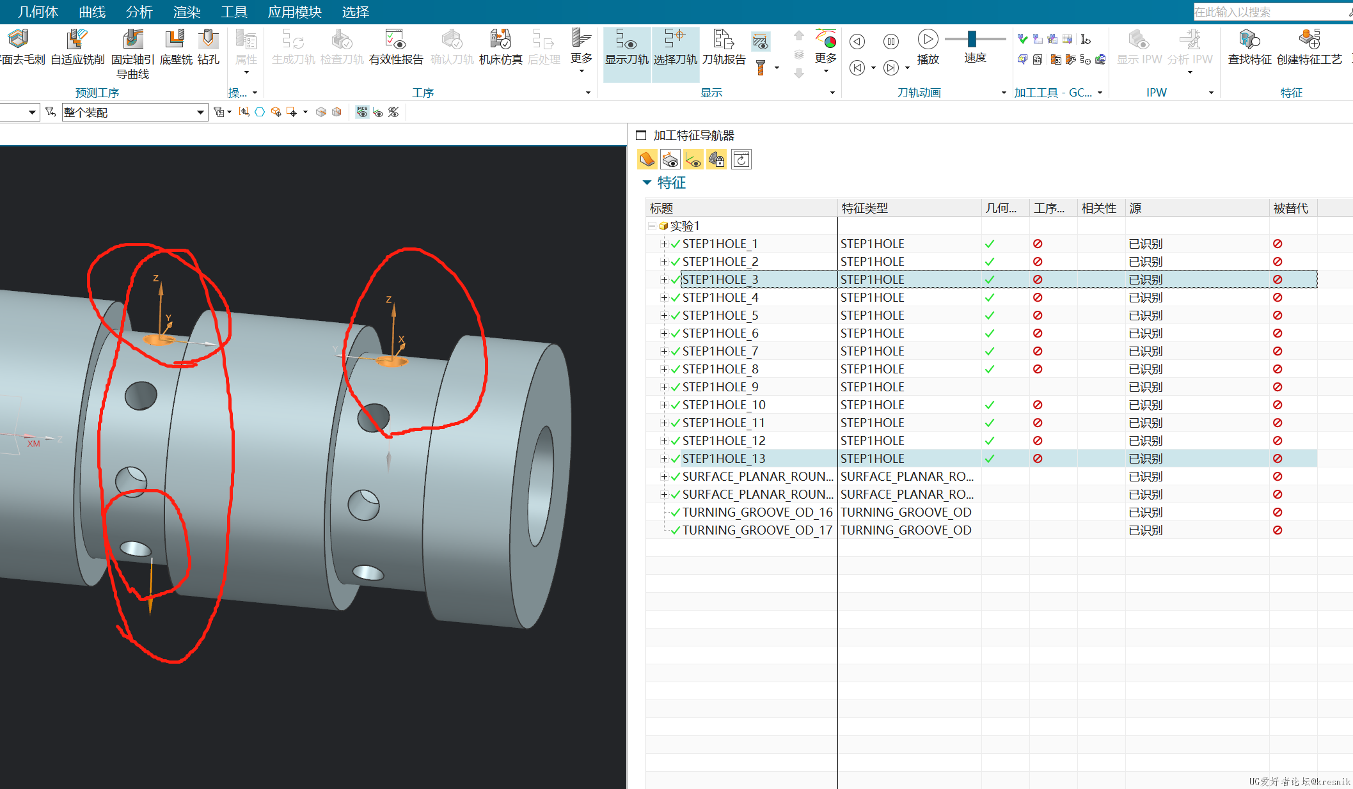Open the 曲线 menu tab
Screen dimensions: 1353x789
[x=92, y=12]
